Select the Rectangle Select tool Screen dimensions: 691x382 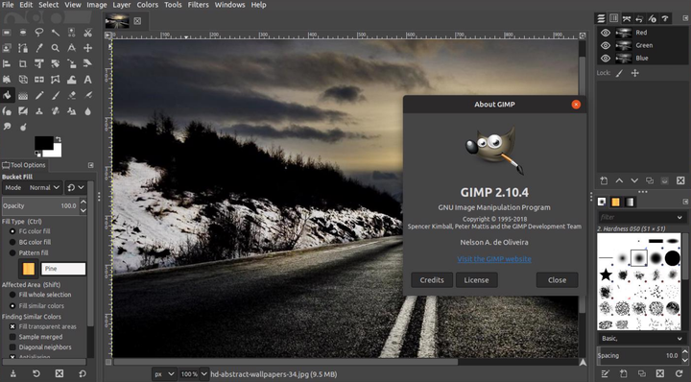pos(7,33)
